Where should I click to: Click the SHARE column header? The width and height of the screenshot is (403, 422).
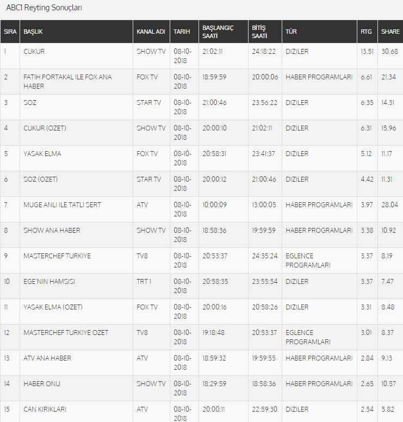pos(390,32)
